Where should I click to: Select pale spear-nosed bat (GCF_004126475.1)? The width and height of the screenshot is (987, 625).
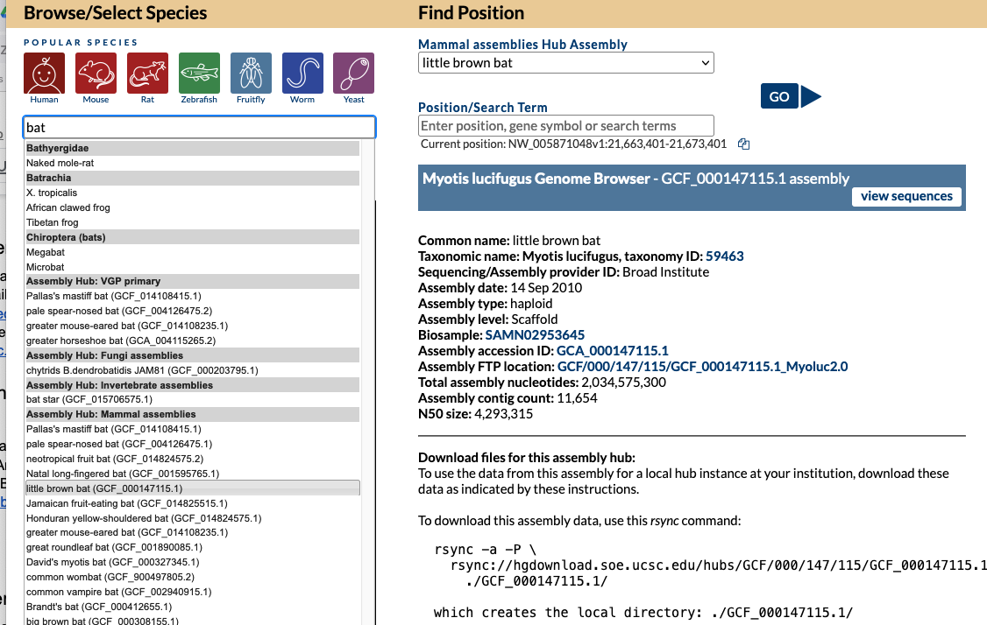[193, 444]
